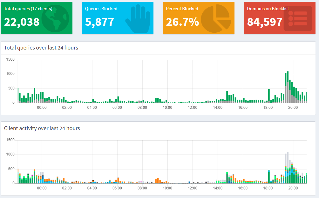This screenshot has height=198, width=319.
Task: Click the "Percent Blocked" card title
Action: [x=182, y=9]
